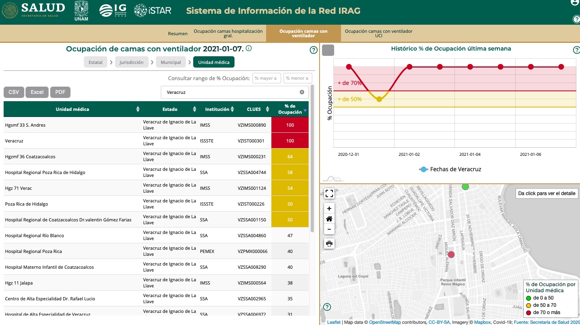The image size is (580, 325).
Task: Click the map fullscreen icon
Action: pos(329,193)
